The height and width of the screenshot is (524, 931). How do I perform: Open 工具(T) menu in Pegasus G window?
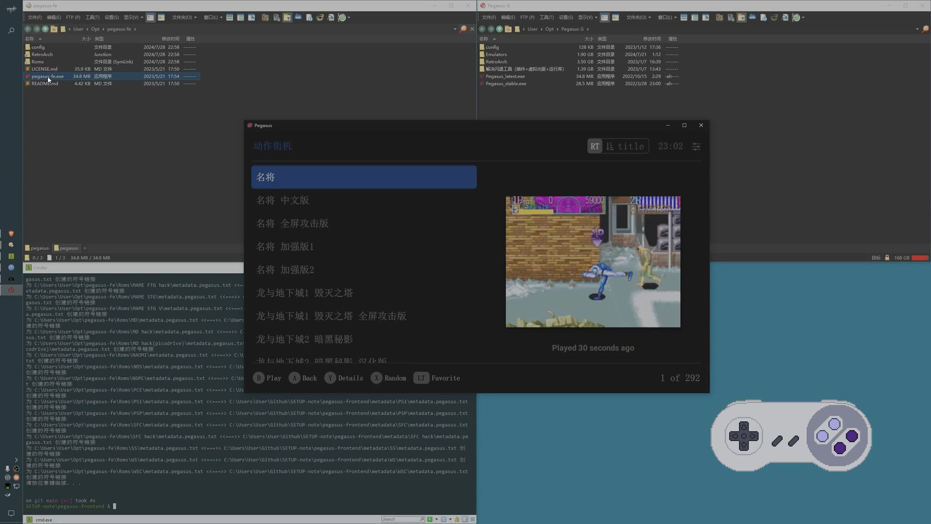pyautogui.click(x=546, y=17)
